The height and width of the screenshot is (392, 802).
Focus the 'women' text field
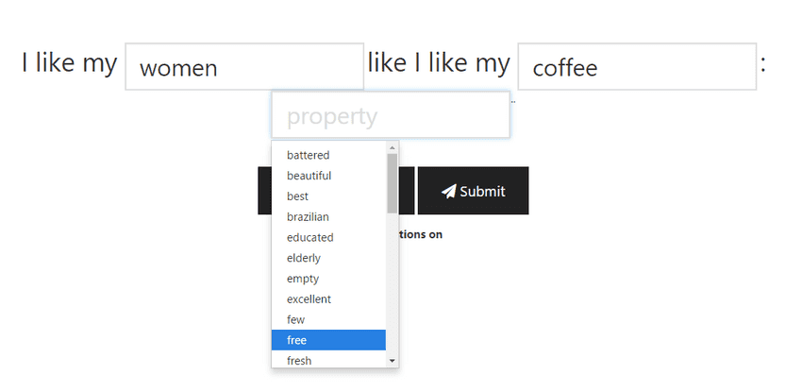(243, 67)
